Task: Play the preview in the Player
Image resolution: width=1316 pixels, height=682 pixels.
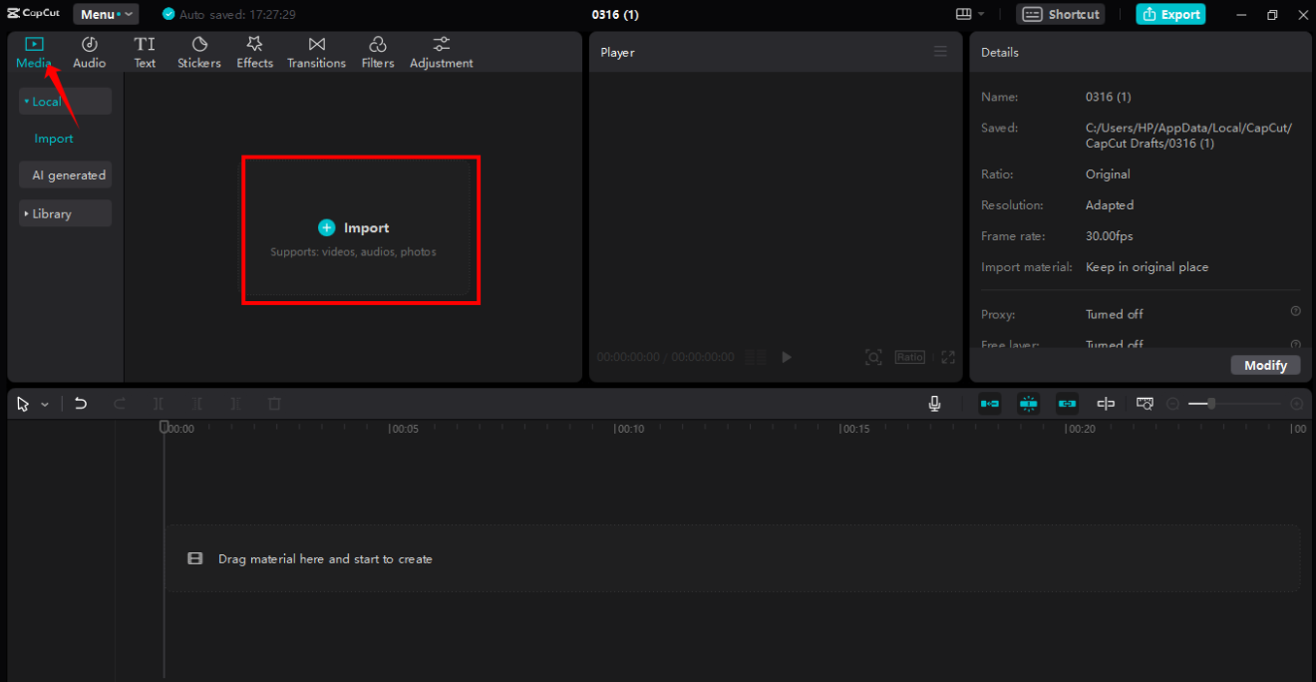Action: [x=787, y=356]
